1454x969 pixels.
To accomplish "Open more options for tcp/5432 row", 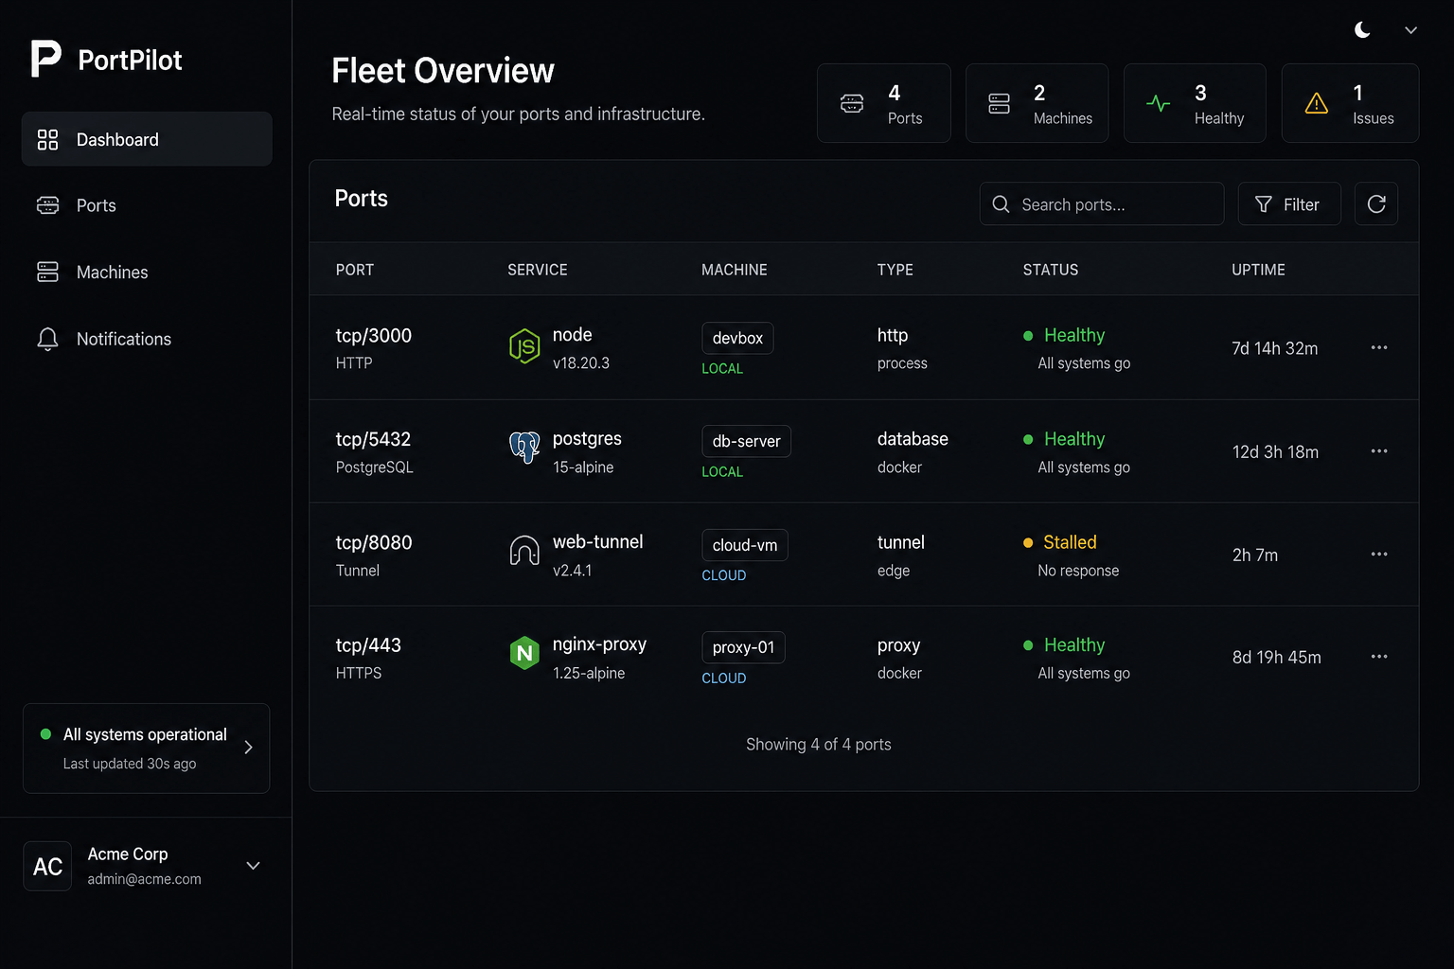I will (1379, 450).
